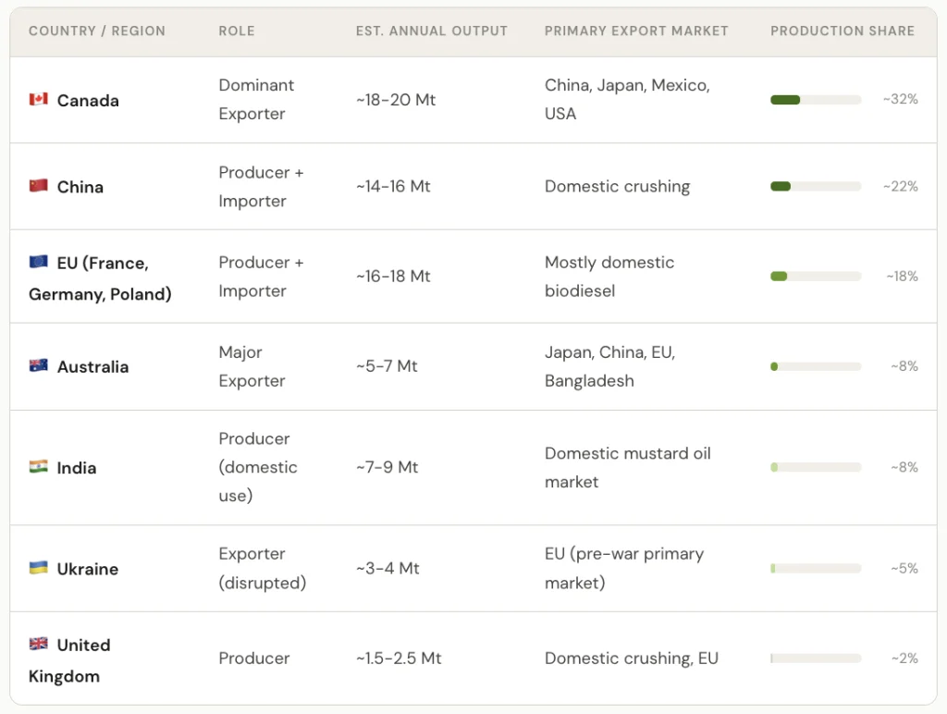Click the Australia flag icon

pyautogui.click(x=38, y=365)
